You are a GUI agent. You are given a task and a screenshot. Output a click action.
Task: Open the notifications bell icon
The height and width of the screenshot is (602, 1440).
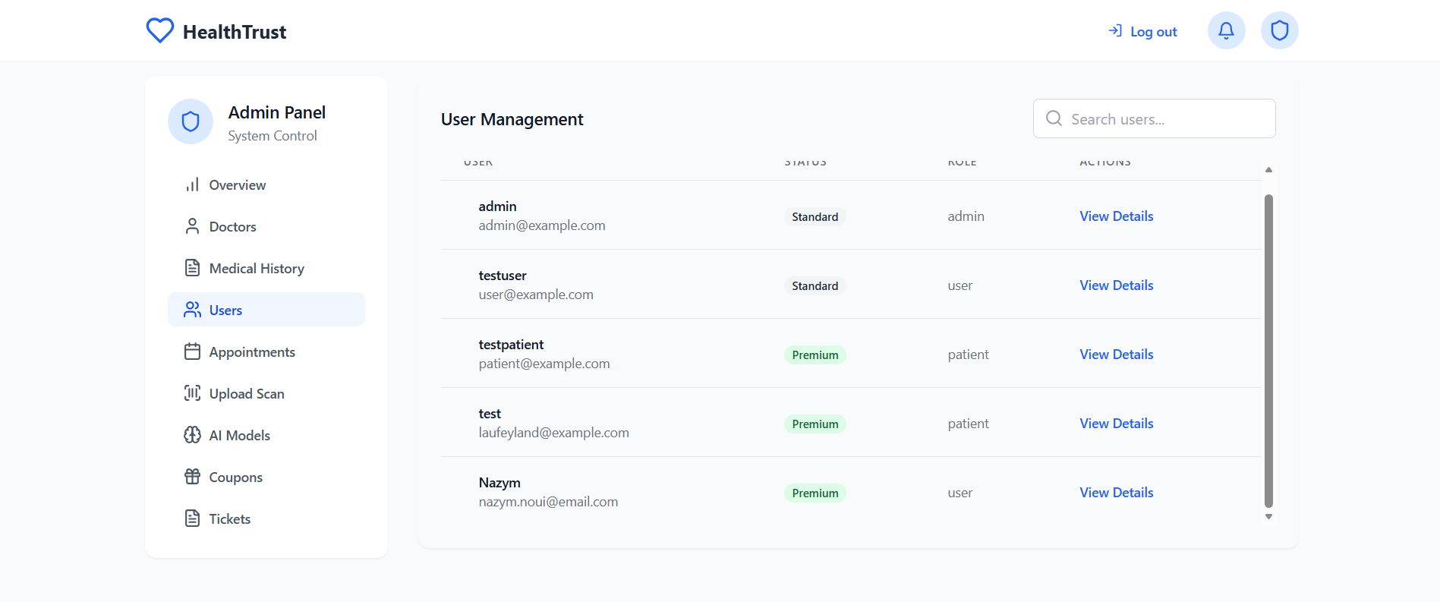[x=1226, y=30]
